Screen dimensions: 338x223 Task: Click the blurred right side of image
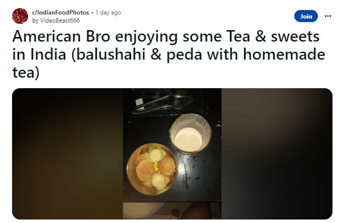coord(277,154)
